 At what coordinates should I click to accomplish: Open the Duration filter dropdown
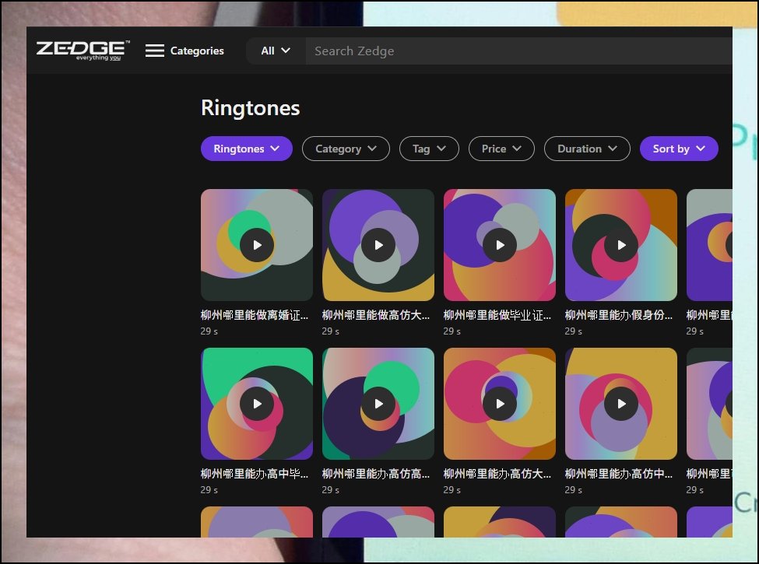[587, 149]
